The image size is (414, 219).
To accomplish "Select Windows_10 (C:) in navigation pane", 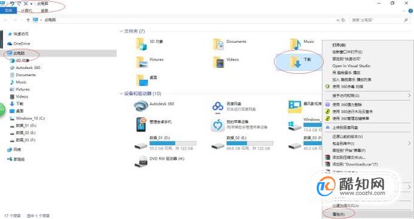I will click(30, 118).
